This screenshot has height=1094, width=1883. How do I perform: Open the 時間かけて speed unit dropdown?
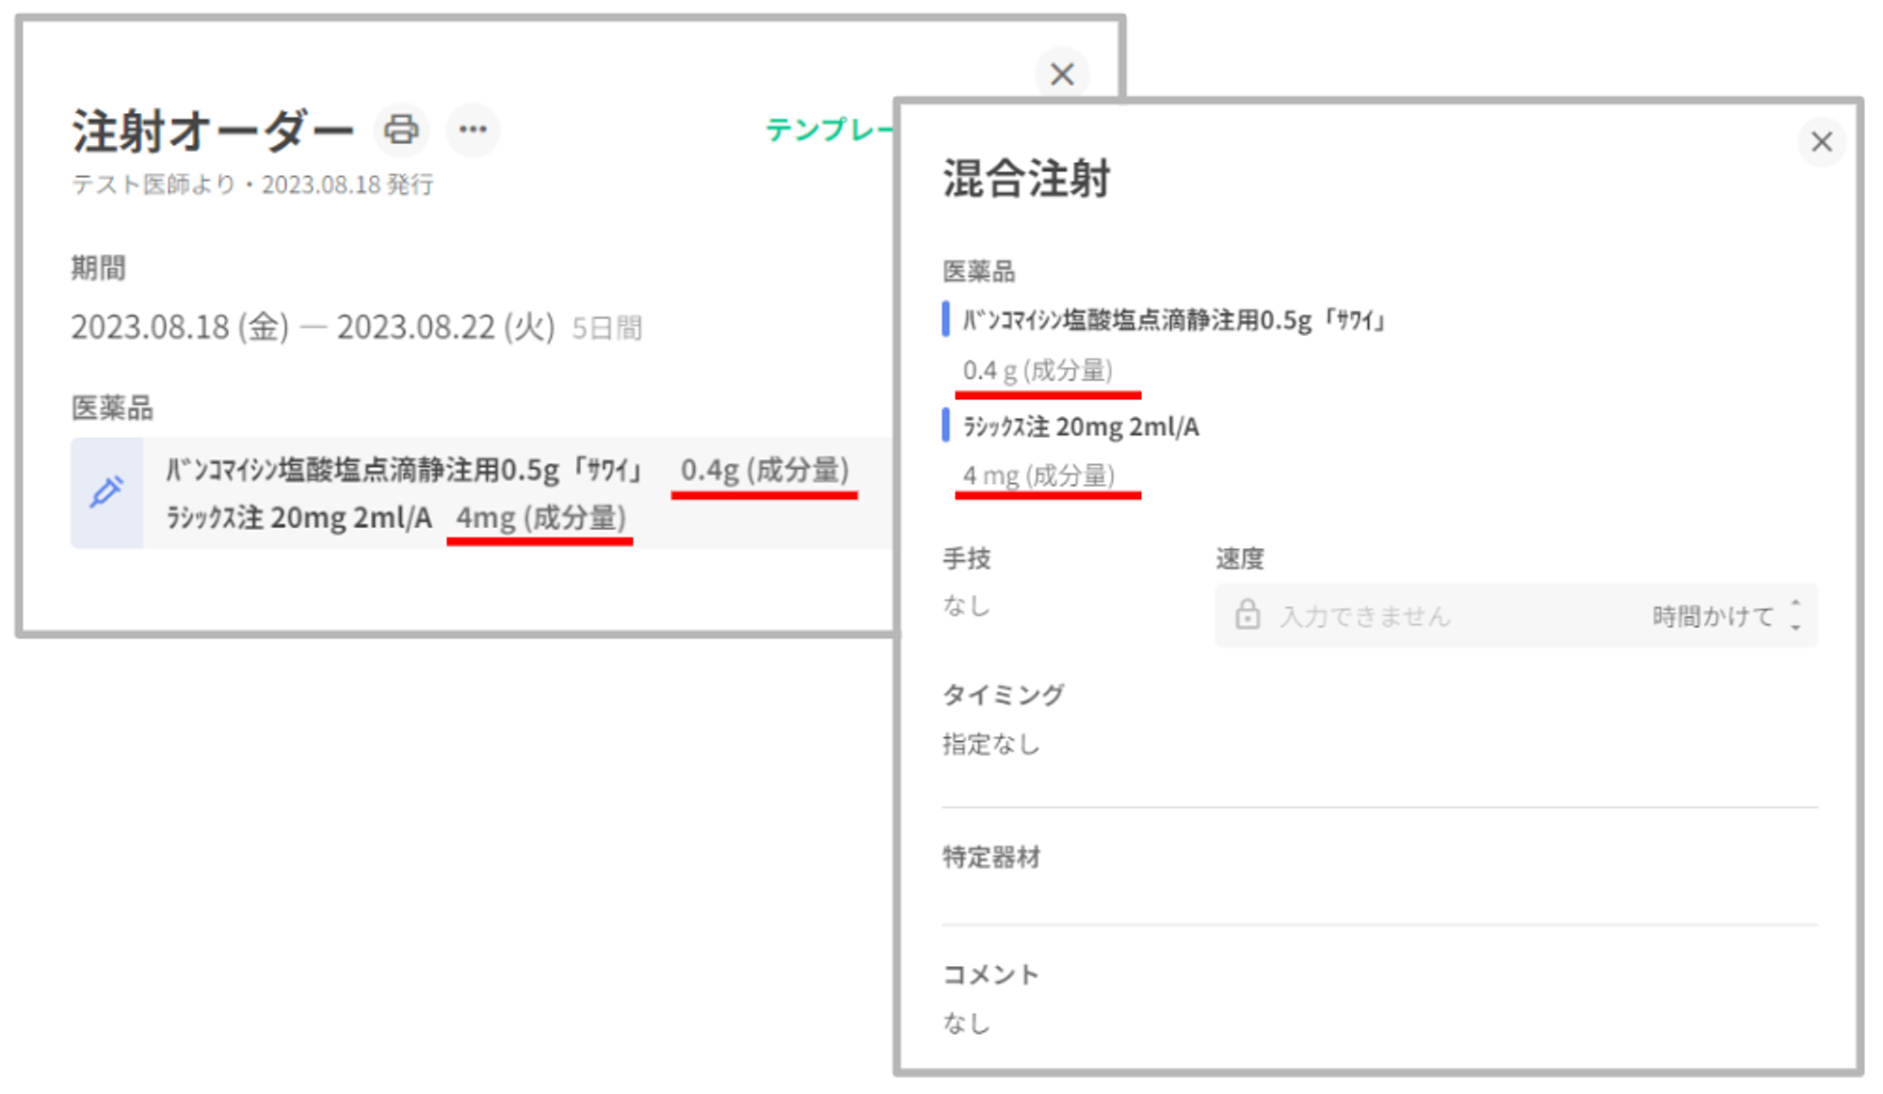point(1714,616)
